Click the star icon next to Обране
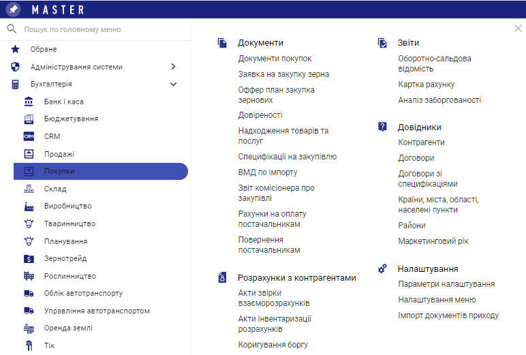The width and height of the screenshot is (526, 355). click(15, 49)
